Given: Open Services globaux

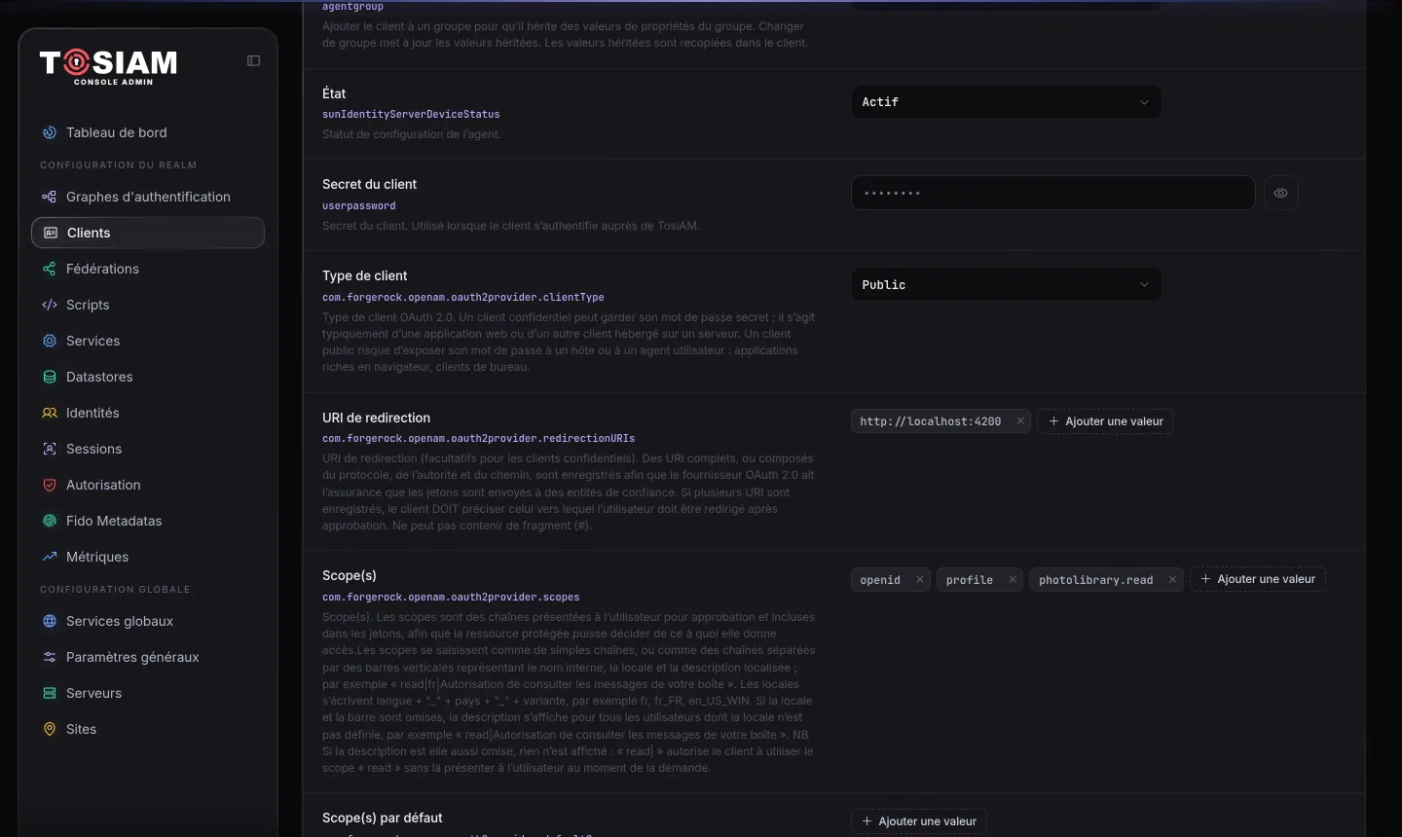Looking at the screenshot, I should [148, 621].
